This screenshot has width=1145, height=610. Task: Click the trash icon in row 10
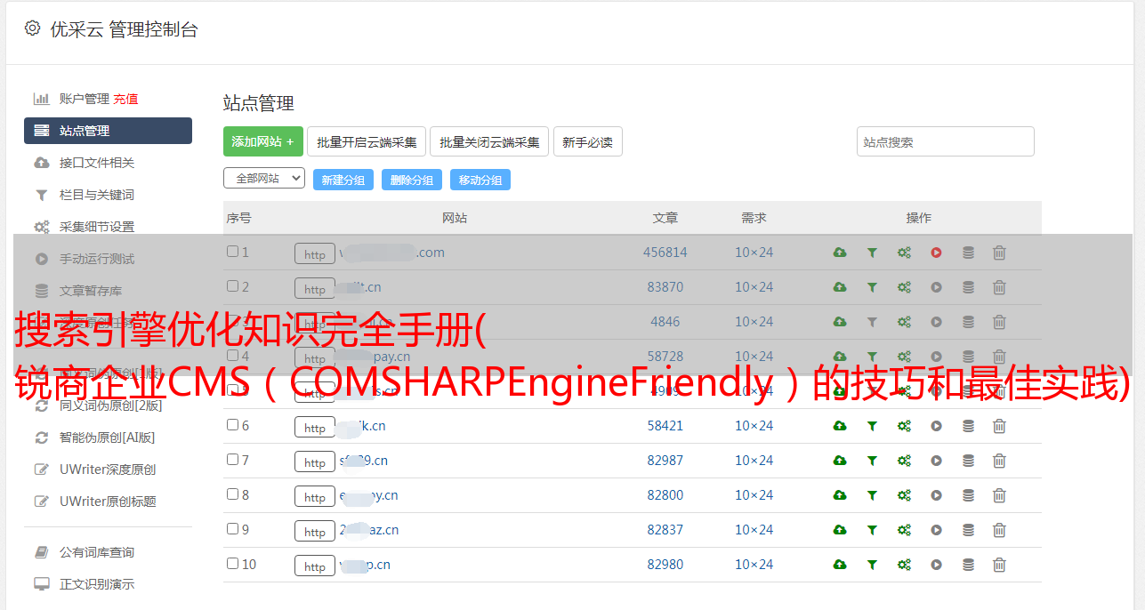pos(999,565)
